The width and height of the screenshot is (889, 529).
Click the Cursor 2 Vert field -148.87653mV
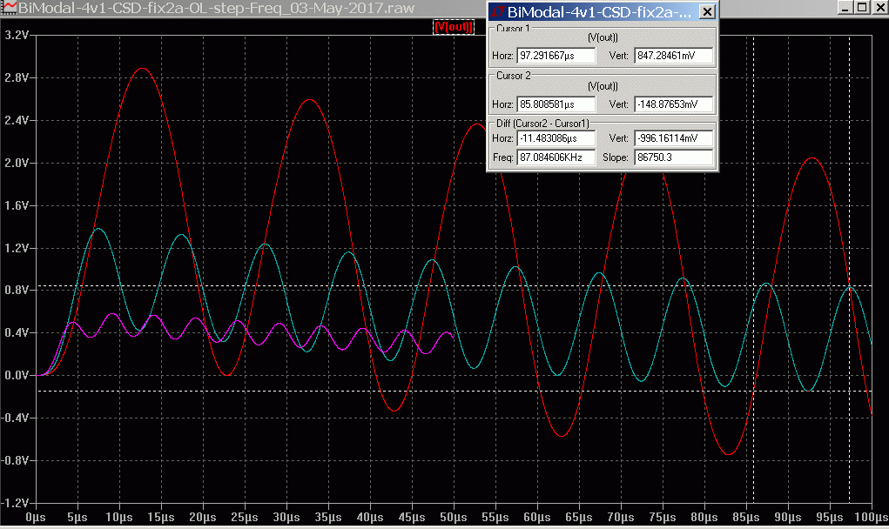(x=674, y=104)
